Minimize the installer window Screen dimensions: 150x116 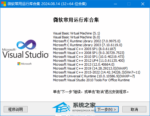point(115,4)
